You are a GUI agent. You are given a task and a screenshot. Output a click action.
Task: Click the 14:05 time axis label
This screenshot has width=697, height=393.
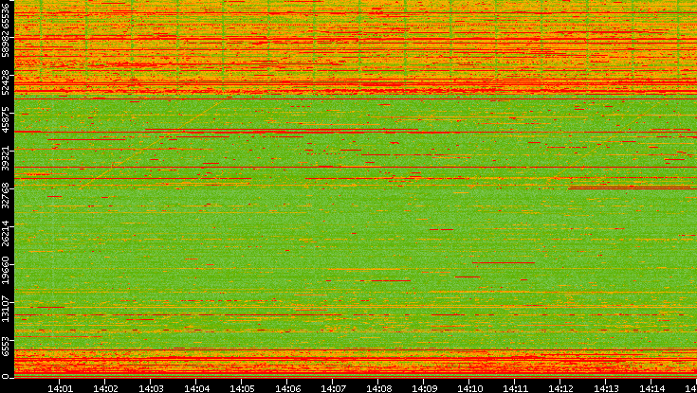243,387
